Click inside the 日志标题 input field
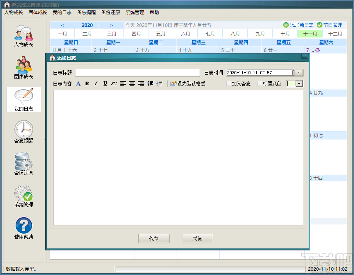The height and width of the screenshot is (275, 354). tap(137, 72)
